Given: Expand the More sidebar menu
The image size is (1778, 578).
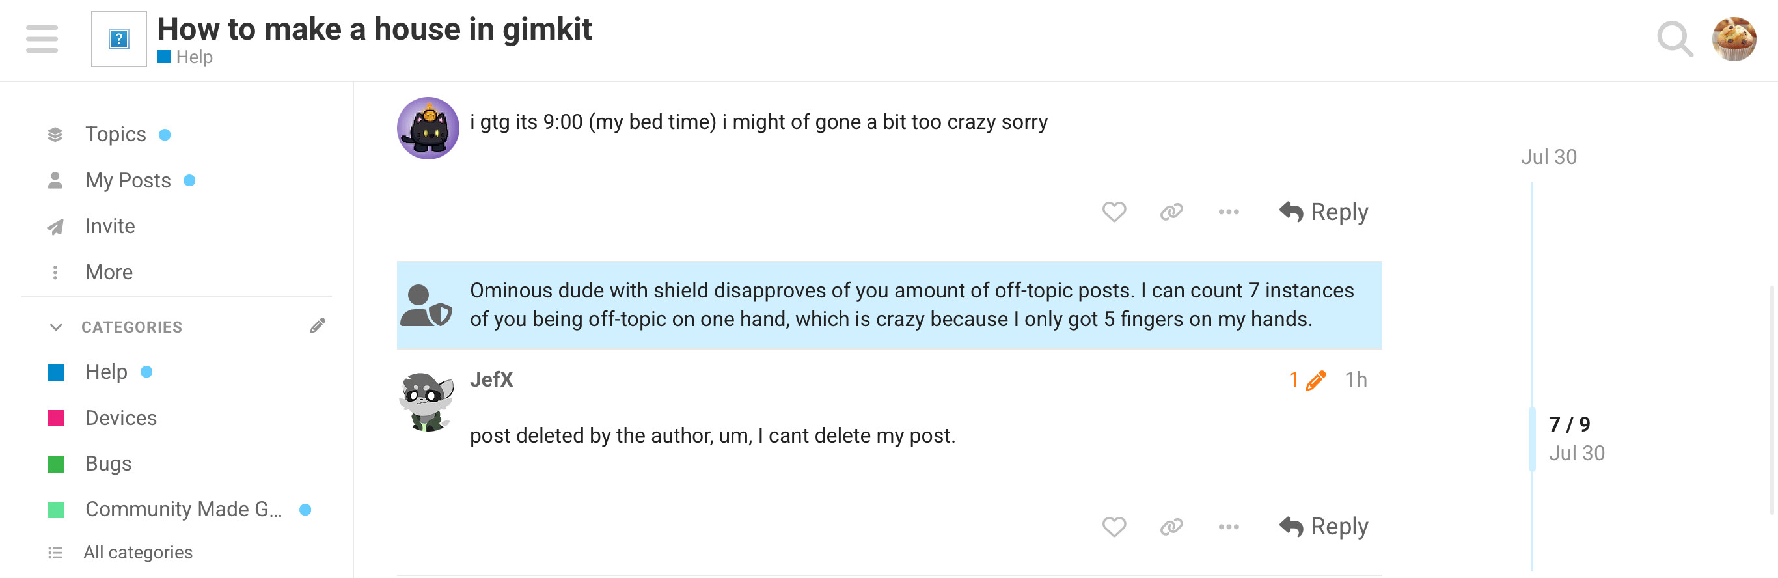Looking at the screenshot, I should click(109, 272).
